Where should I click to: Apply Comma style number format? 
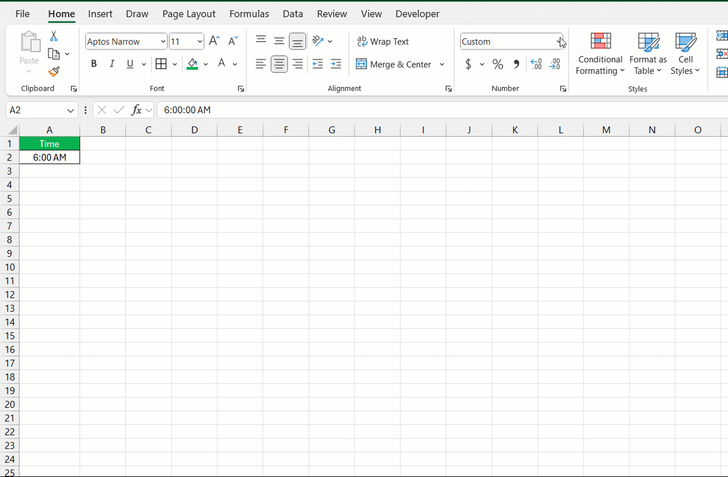(x=517, y=64)
